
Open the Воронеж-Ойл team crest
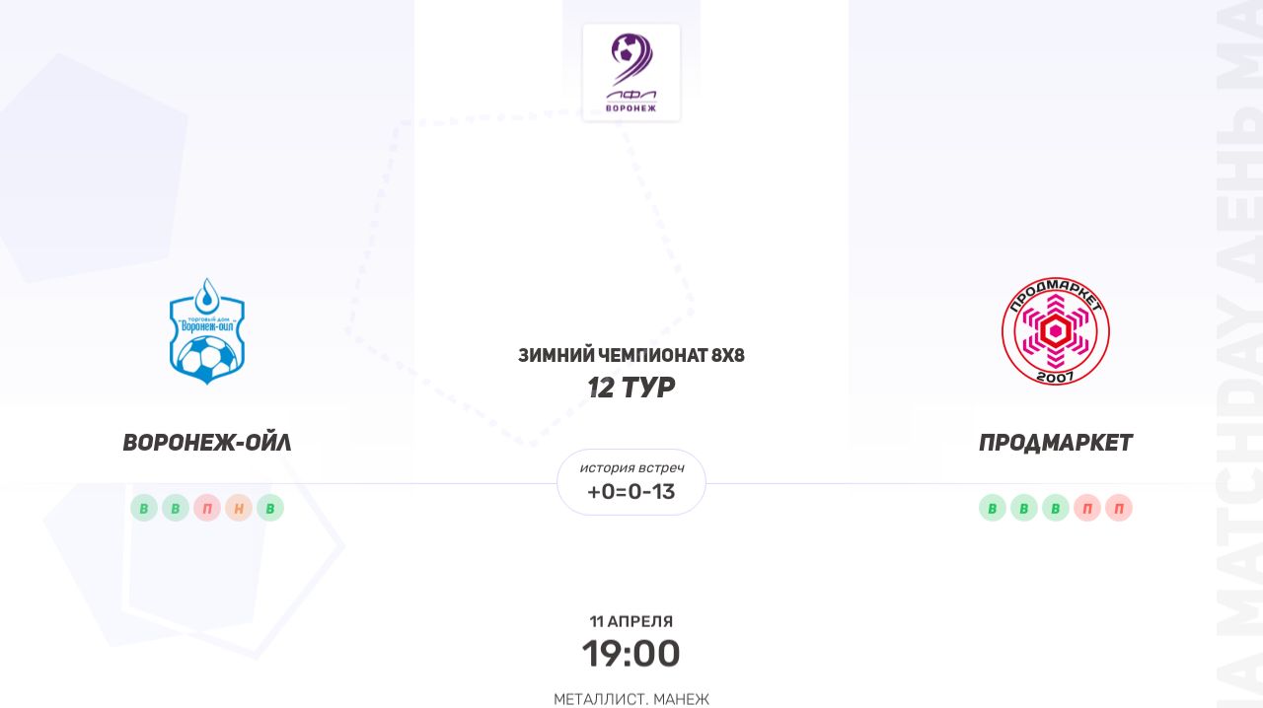pyautogui.click(x=206, y=331)
